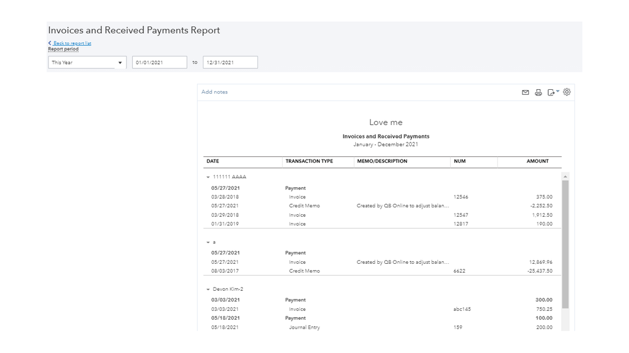Collapse the Devon Kim-2 customer group
The image size is (629, 353).
click(208, 290)
